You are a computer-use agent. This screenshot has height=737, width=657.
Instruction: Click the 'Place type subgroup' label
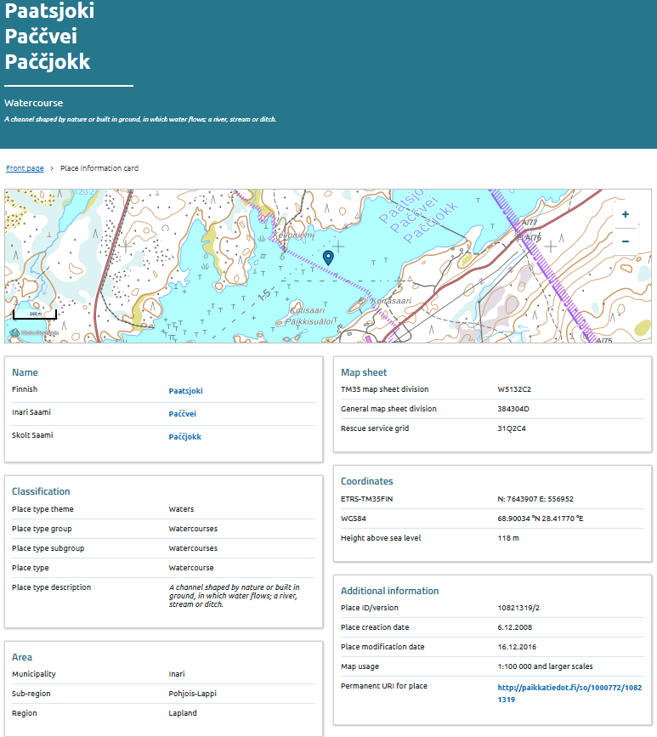point(48,548)
